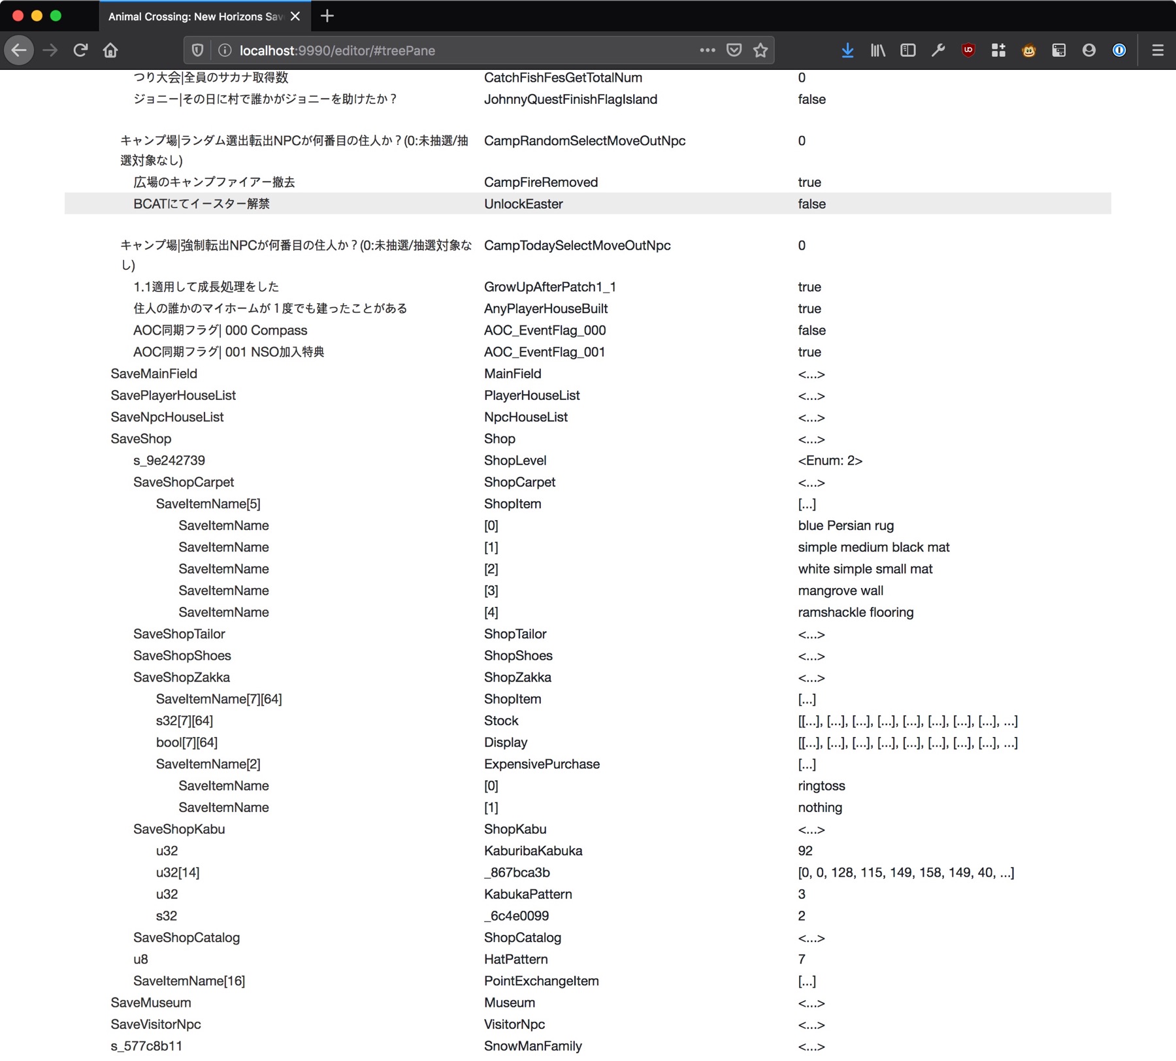Open the Firefox account icon
Image resolution: width=1176 pixels, height=1061 pixels.
(1089, 50)
